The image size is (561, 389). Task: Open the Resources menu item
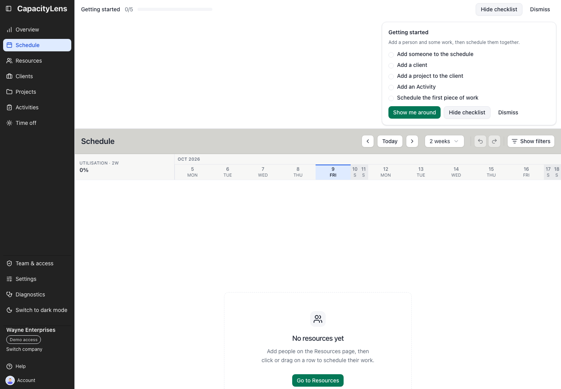pos(37,61)
